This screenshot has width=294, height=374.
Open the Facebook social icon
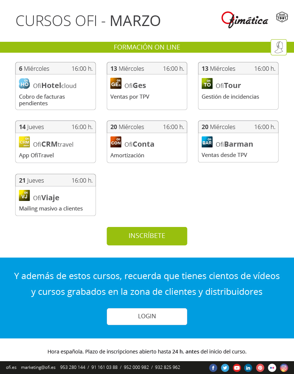(213, 367)
